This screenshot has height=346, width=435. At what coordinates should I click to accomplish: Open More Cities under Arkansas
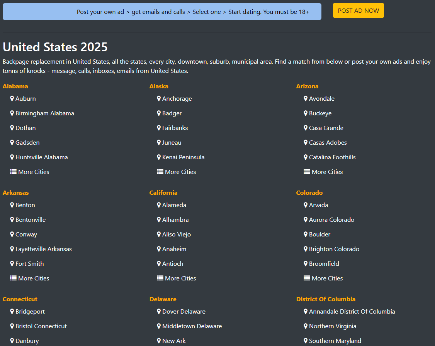click(33, 278)
